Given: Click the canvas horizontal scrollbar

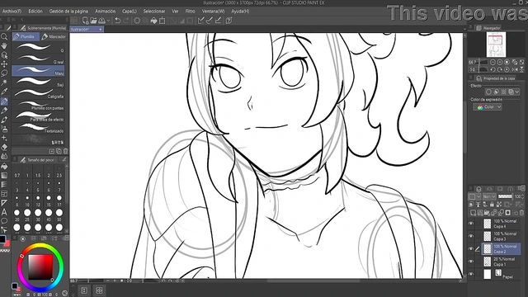Looking at the screenshot, I should 313,280.
